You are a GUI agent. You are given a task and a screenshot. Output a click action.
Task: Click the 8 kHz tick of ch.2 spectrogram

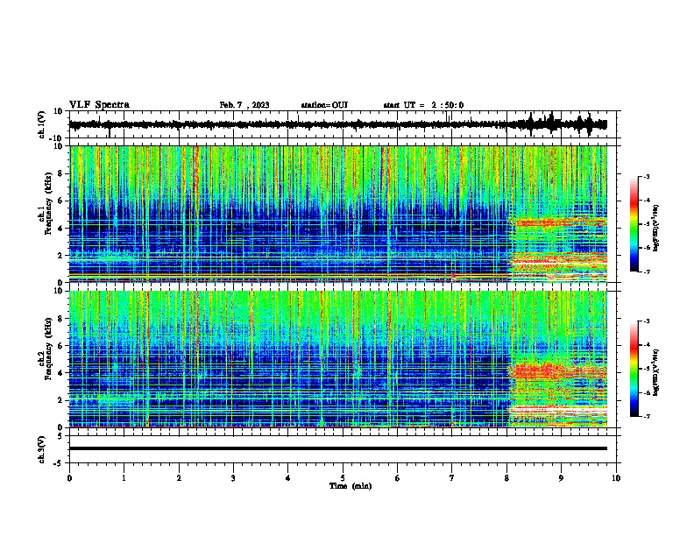coord(60,319)
